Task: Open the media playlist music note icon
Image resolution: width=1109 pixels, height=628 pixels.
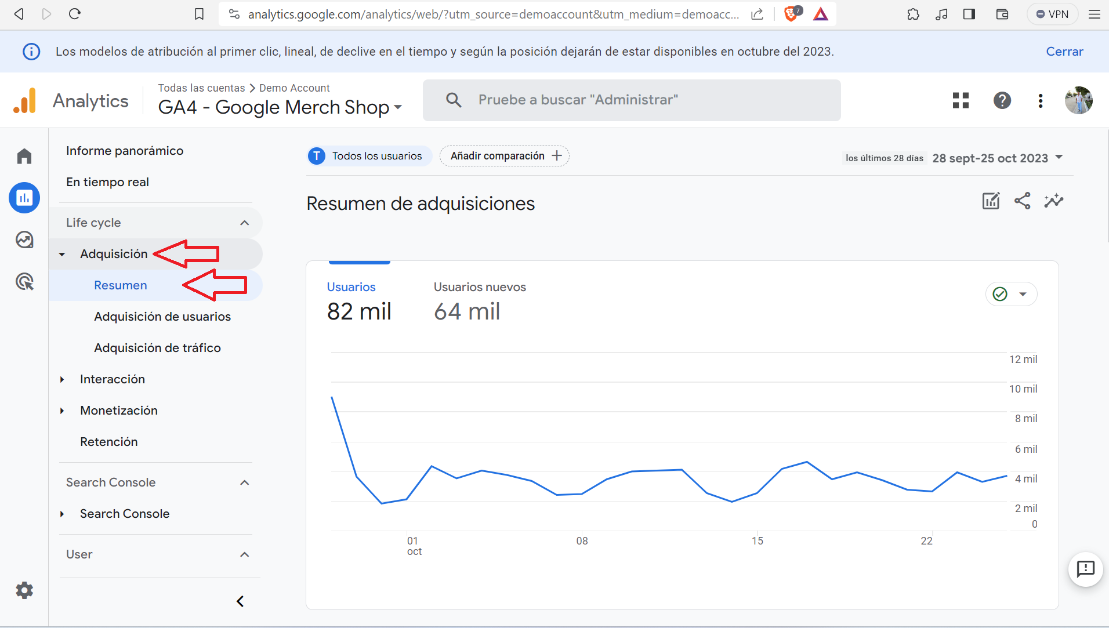Action: click(941, 14)
